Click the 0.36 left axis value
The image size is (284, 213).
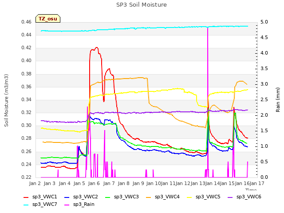point(27,87)
